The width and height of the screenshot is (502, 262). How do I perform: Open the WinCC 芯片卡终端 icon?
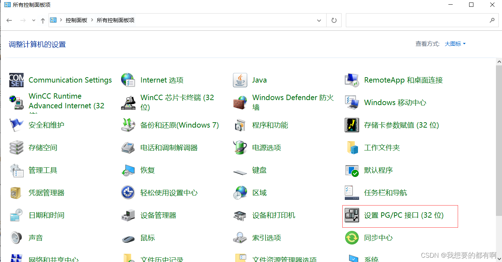pyautogui.click(x=128, y=103)
